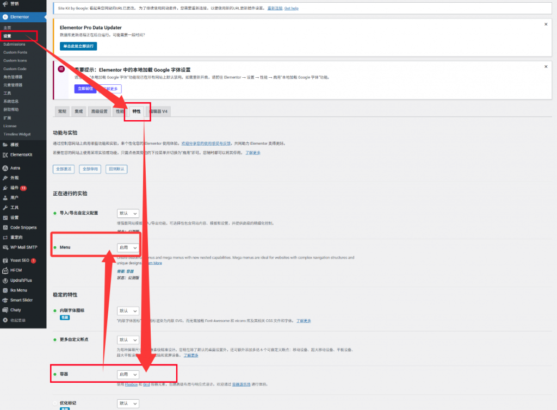557x410 pixels.
Task: Click the Astra theme icon
Action: click(5, 167)
